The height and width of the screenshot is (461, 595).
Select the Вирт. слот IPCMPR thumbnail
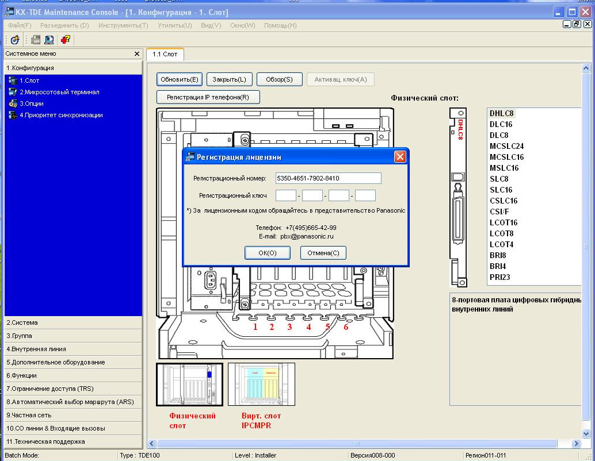(261, 385)
